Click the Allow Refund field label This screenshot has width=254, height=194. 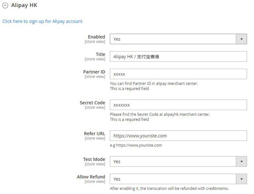tap(91, 177)
